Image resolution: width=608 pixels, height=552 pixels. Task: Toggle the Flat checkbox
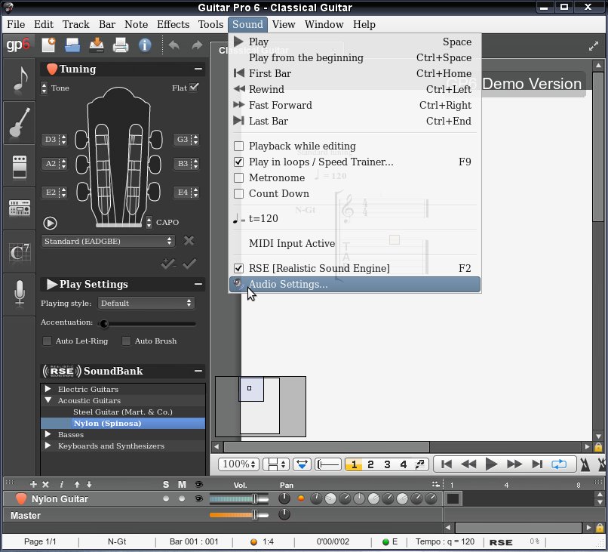pos(195,88)
